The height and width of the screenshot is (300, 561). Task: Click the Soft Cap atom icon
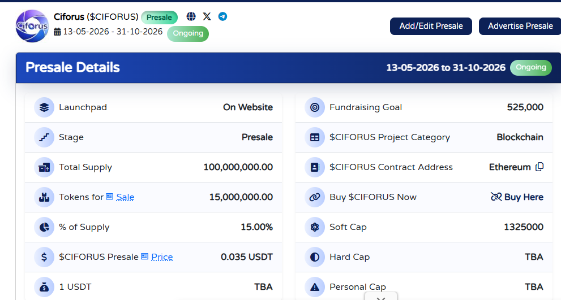pos(315,227)
